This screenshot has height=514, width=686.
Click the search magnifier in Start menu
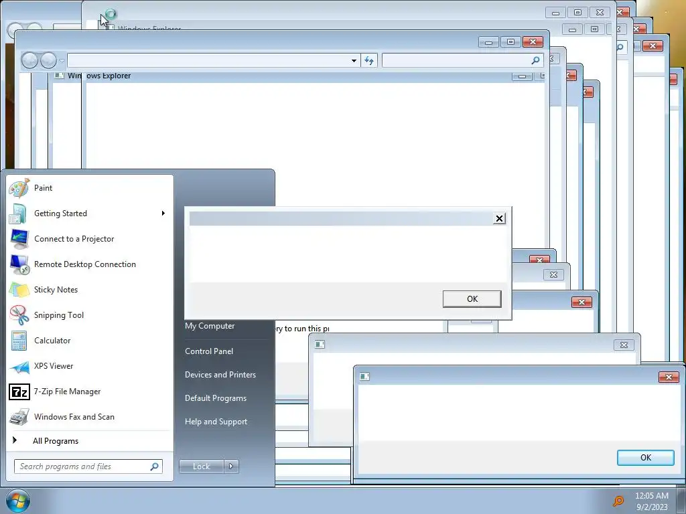(x=155, y=466)
